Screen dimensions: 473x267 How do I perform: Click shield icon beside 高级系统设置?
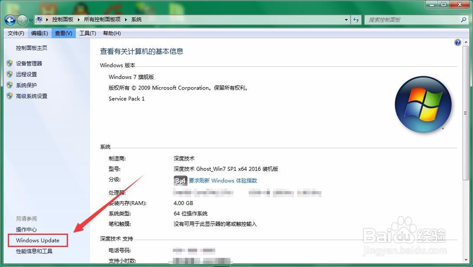click(9, 96)
